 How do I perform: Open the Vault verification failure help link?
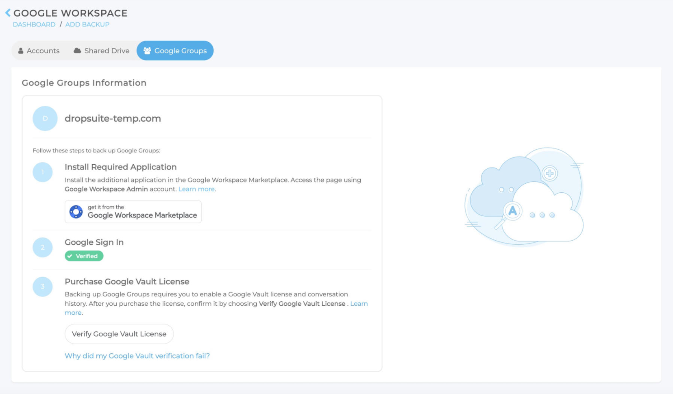pos(137,356)
